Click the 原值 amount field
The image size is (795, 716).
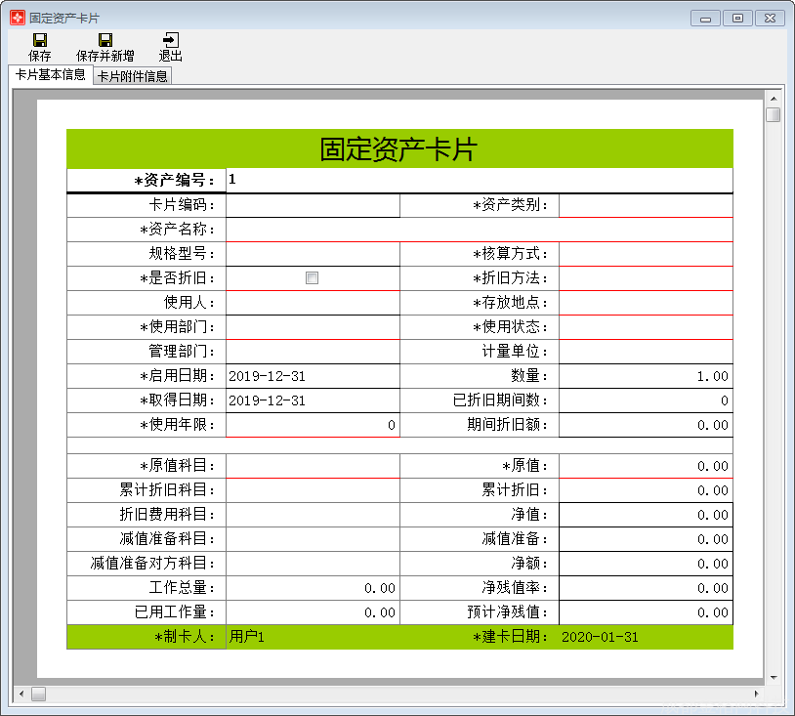click(x=646, y=466)
